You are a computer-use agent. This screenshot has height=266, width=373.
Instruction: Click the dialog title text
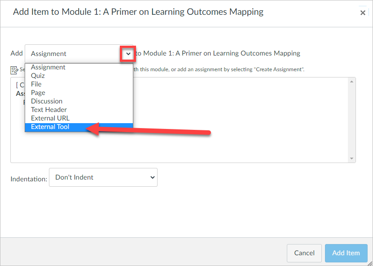pos(138,12)
